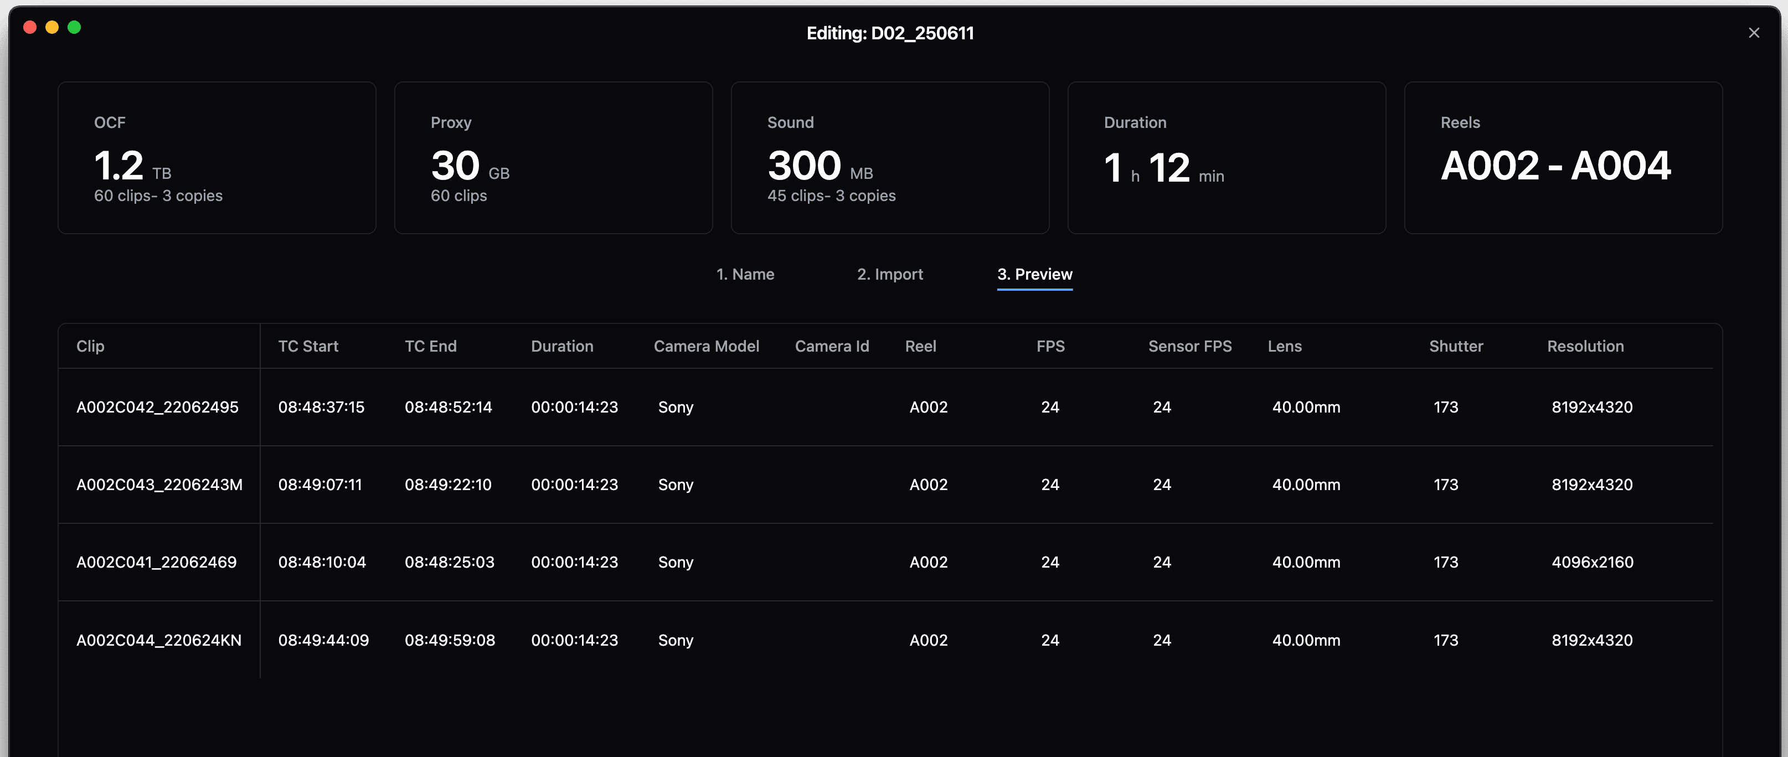Click the Sound 300 MB summary card
This screenshot has height=757, width=1788.
tap(890, 157)
